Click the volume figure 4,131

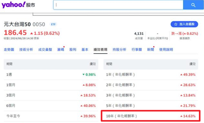139,34
